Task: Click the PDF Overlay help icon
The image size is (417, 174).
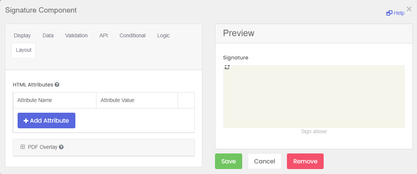Action: (x=61, y=147)
